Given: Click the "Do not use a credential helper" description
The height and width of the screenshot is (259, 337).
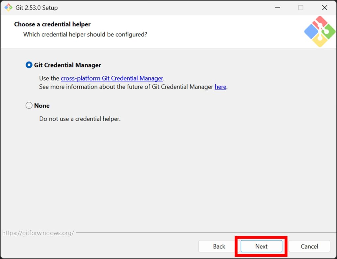Looking at the screenshot, I should [x=80, y=119].
